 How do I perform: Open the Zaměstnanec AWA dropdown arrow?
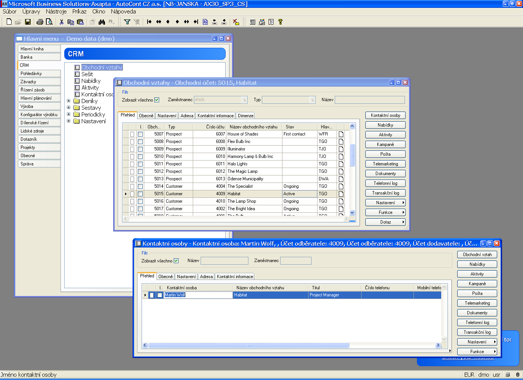[244, 100]
